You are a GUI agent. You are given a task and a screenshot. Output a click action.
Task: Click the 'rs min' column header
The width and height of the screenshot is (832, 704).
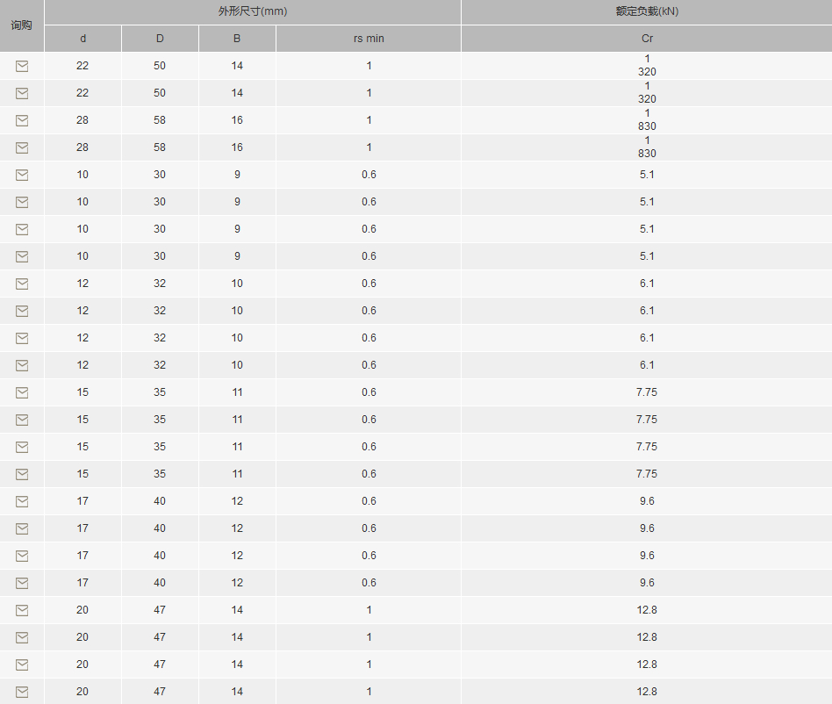369,39
